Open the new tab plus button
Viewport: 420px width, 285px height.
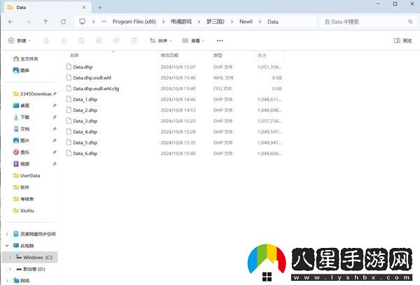pyautogui.click(x=100, y=7)
